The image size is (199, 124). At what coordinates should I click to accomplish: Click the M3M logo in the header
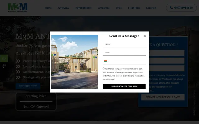[18, 8]
